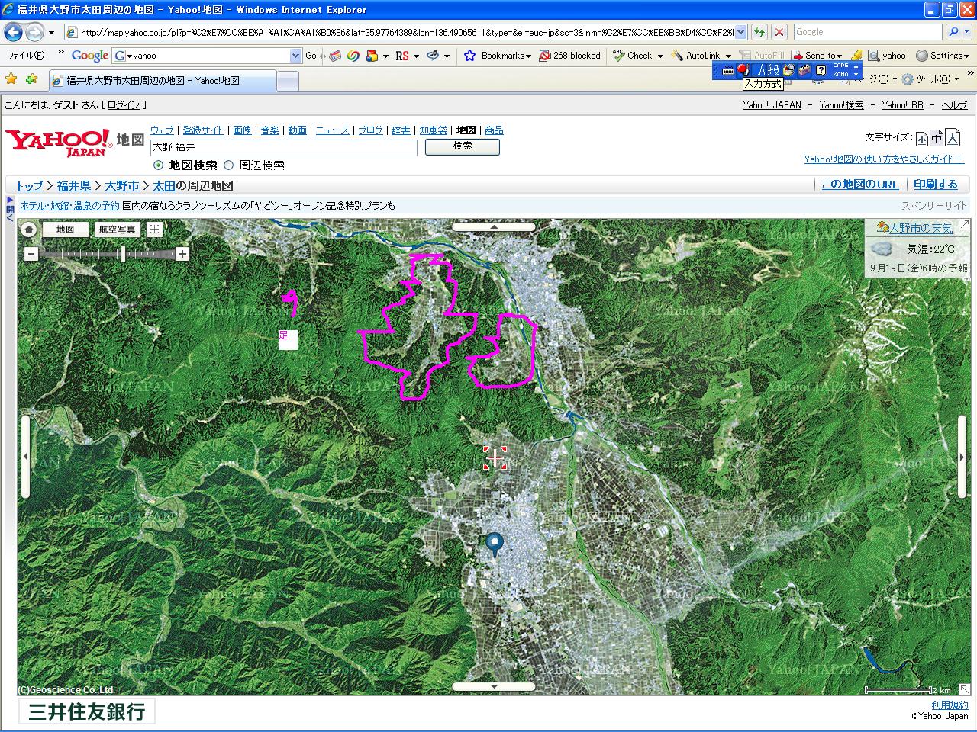Viewport: 977px width, 732px height.
Task: Toggle the map center crosshair button
Action: tap(154, 229)
